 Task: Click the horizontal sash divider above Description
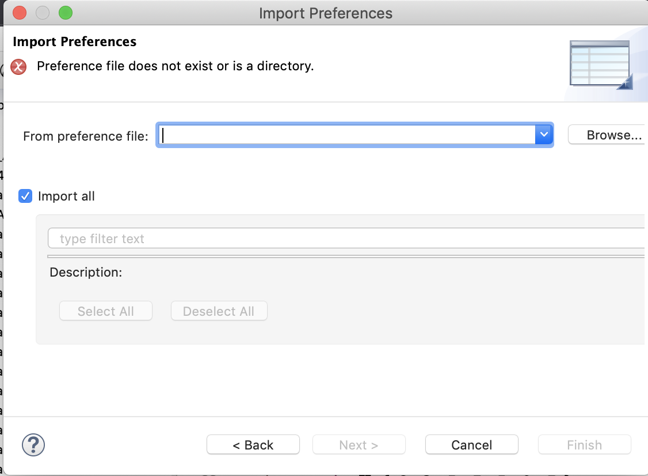[345, 256]
